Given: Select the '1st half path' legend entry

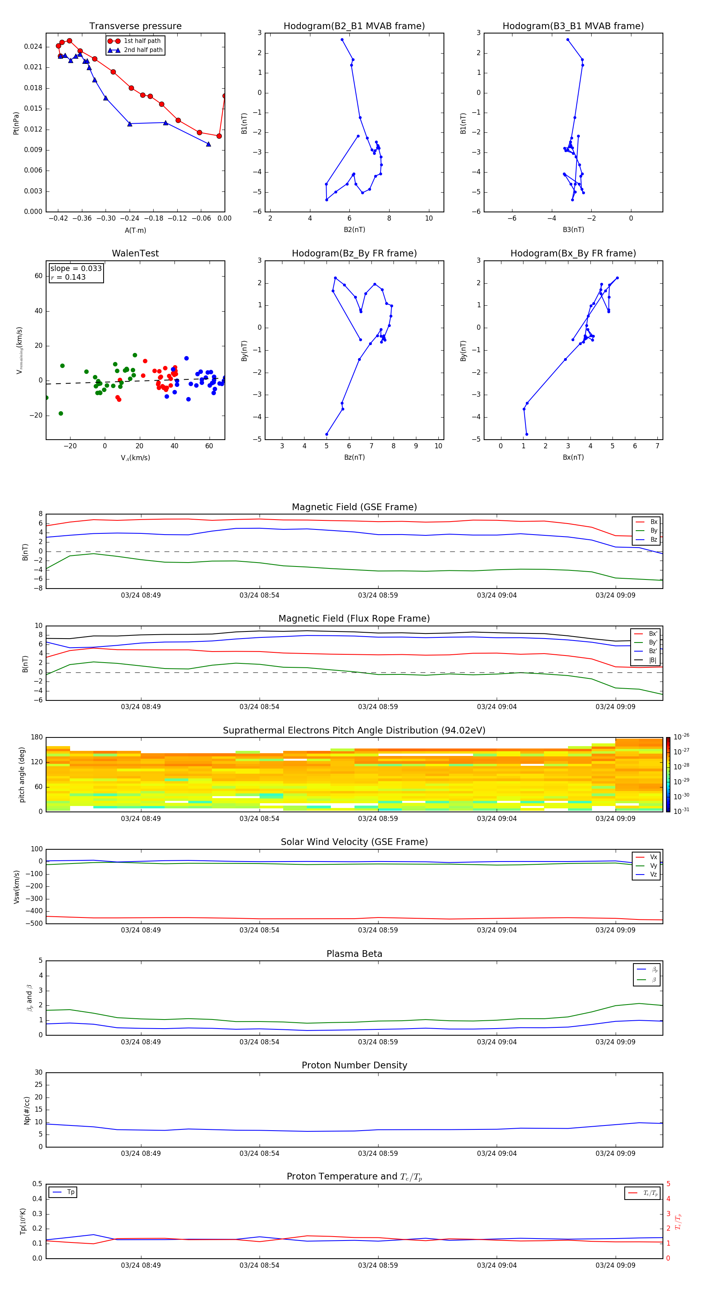Looking at the screenshot, I should point(134,41).
